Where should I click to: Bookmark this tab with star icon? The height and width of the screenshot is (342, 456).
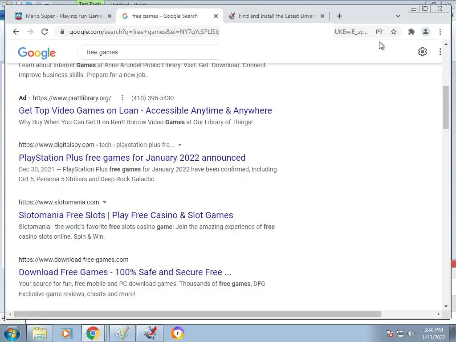tap(394, 32)
